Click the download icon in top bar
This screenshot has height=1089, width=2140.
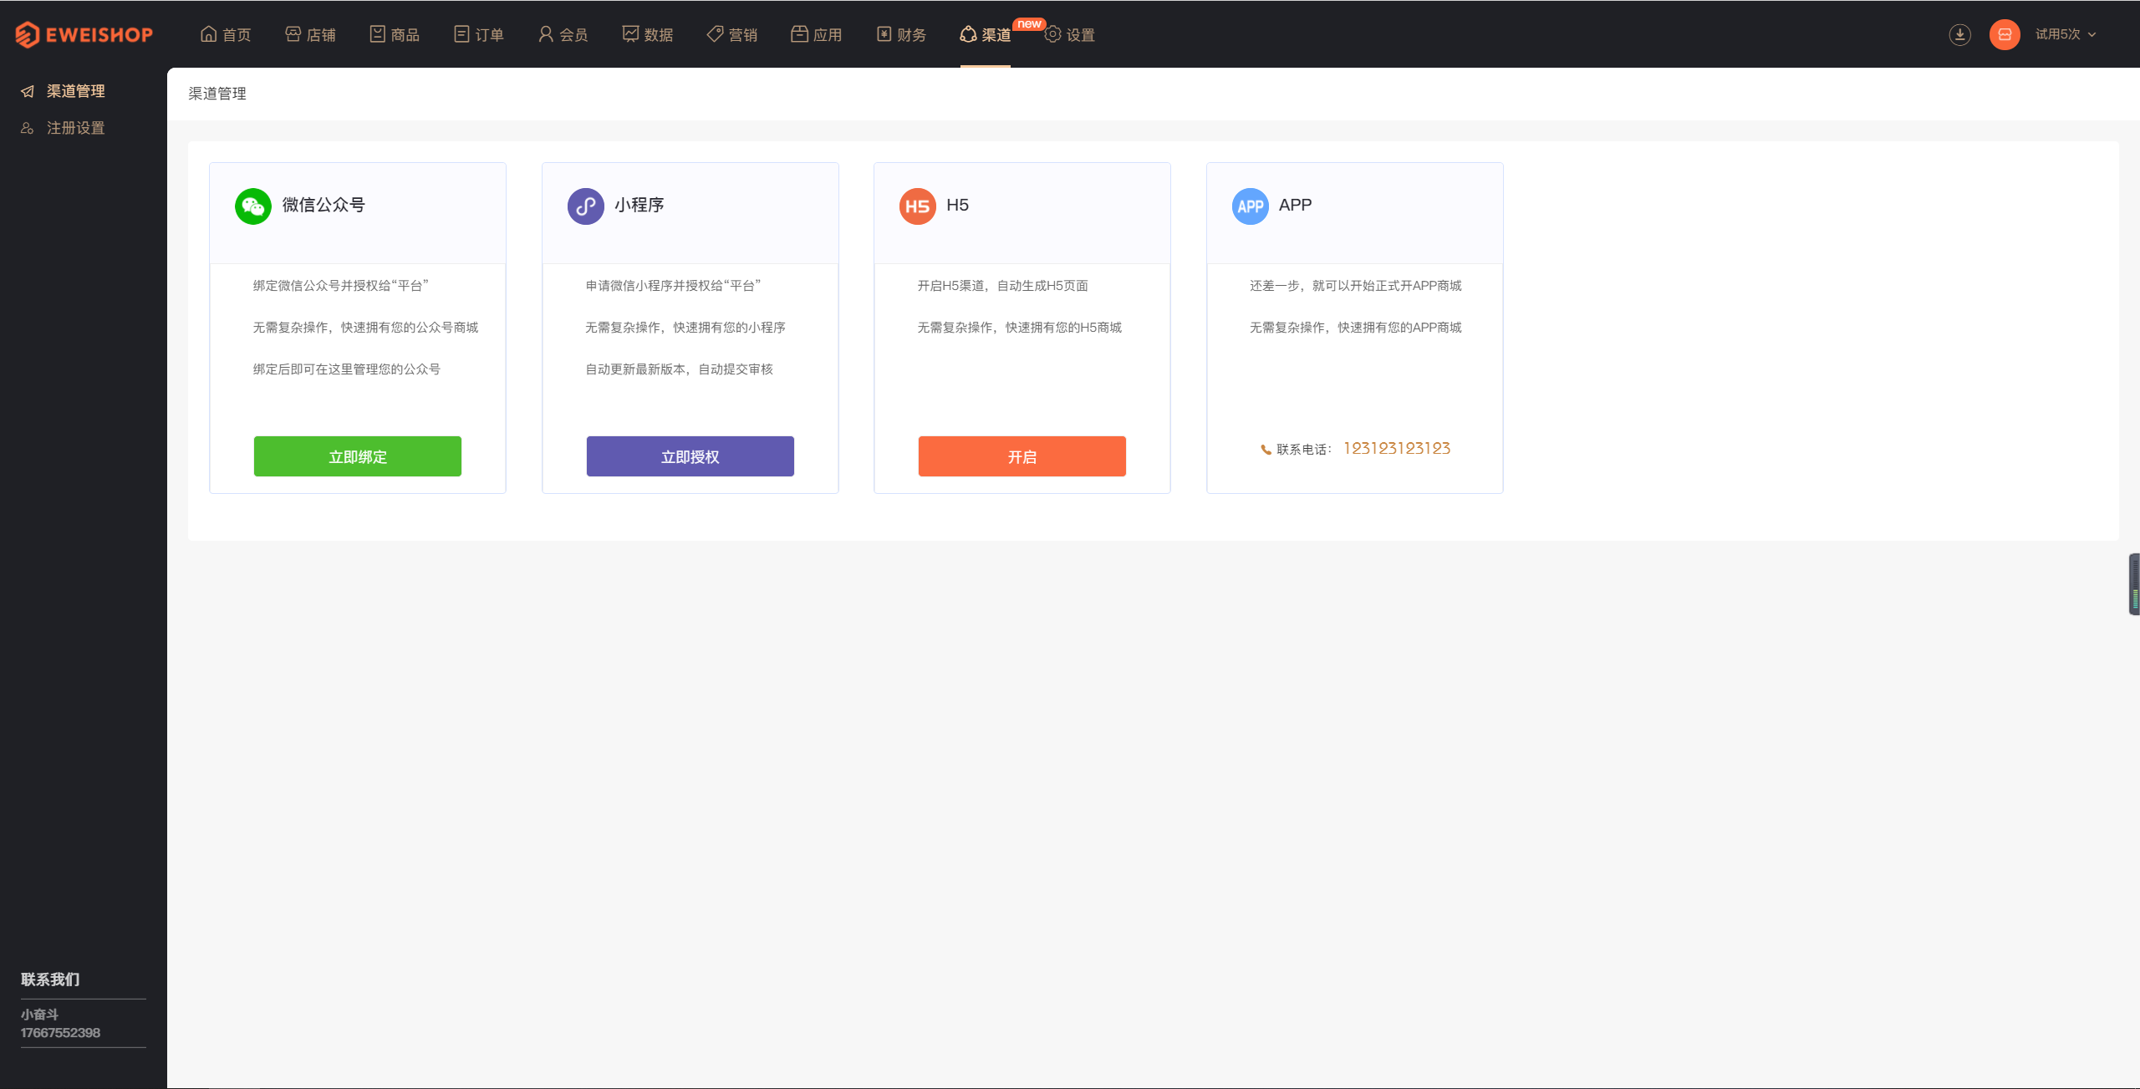pyautogui.click(x=1959, y=34)
